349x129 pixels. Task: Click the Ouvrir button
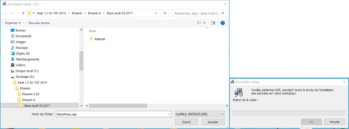pos(186,122)
